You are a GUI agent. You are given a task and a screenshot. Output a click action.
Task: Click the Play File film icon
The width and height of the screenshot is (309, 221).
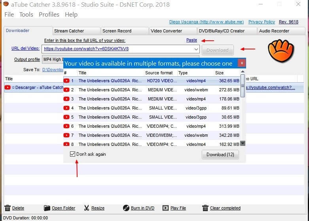click(x=165, y=208)
